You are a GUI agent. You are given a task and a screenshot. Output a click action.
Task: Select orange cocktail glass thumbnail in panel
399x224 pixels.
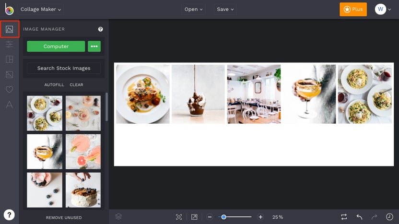(45, 152)
